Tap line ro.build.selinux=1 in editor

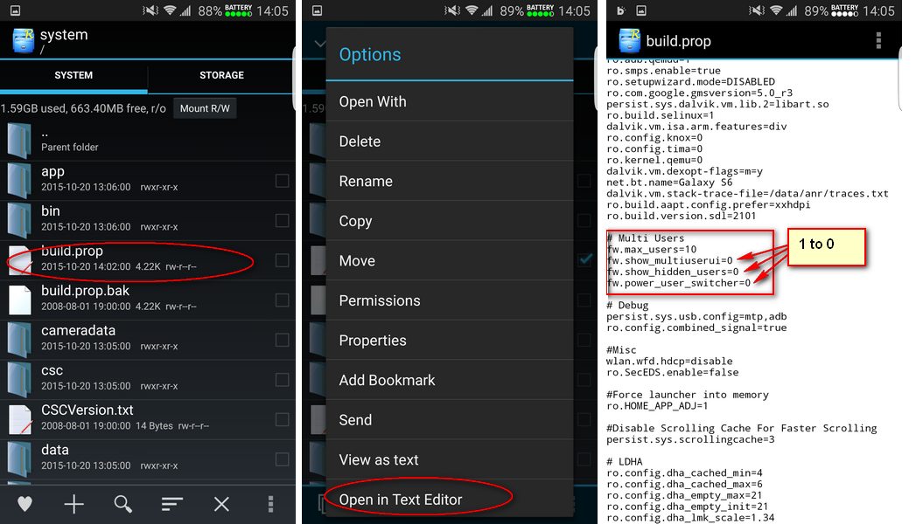[661, 115]
